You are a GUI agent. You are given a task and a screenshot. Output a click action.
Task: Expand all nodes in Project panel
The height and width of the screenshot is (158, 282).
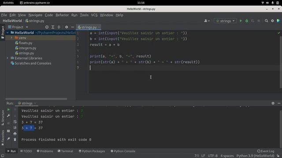pyautogui.click(x=53, y=27)
